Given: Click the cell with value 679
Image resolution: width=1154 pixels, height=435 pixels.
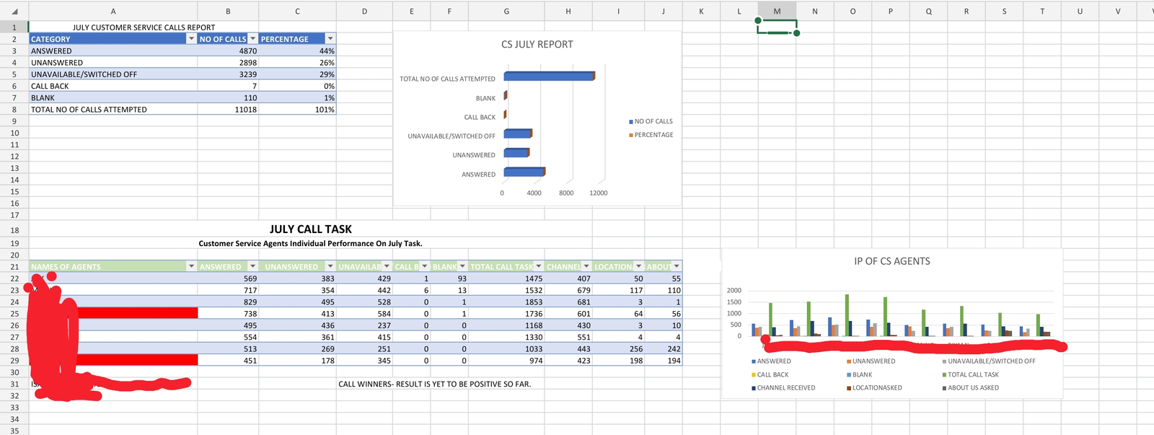Looking at the screenshot, I should coord(568,290).
